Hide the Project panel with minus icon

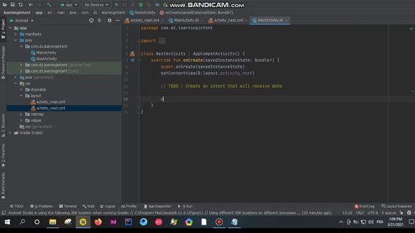coord(117,20)
